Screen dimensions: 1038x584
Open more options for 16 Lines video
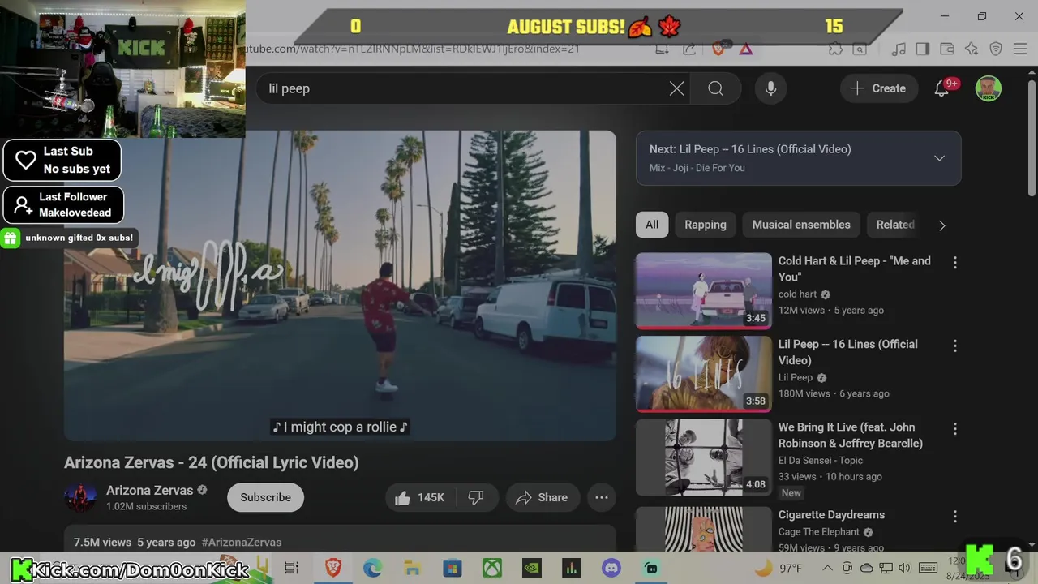954,346
